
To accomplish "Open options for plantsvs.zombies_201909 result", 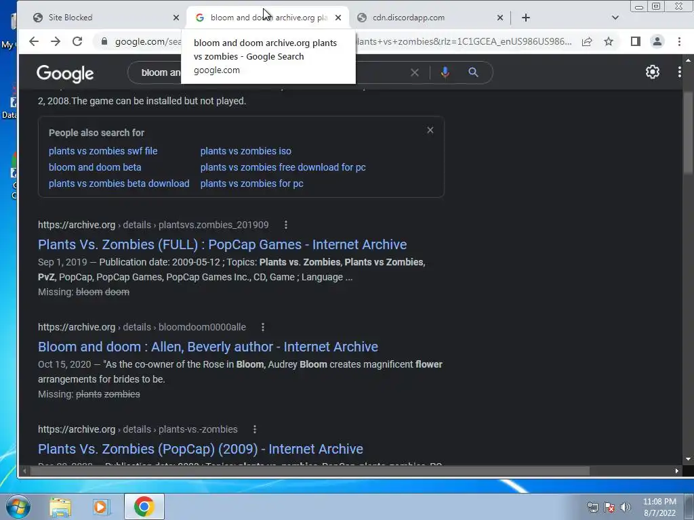I will [x=286, y=225].
